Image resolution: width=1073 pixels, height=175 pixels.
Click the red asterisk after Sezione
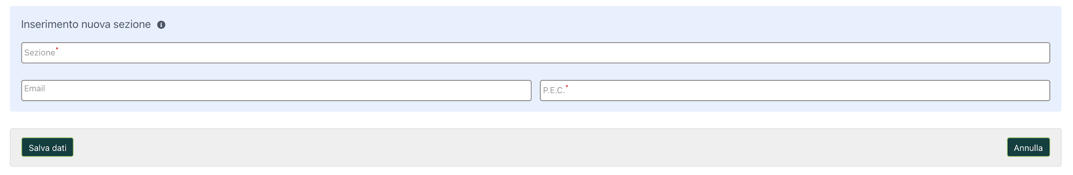57,49
